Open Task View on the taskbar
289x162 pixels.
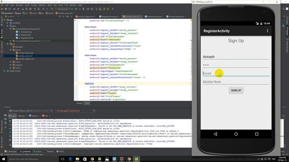coord(63,159)
